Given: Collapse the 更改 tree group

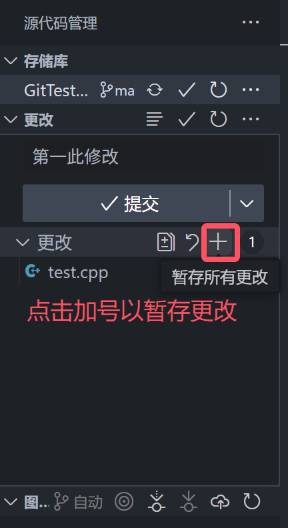Looking at the screenshot, I should 23,242.
